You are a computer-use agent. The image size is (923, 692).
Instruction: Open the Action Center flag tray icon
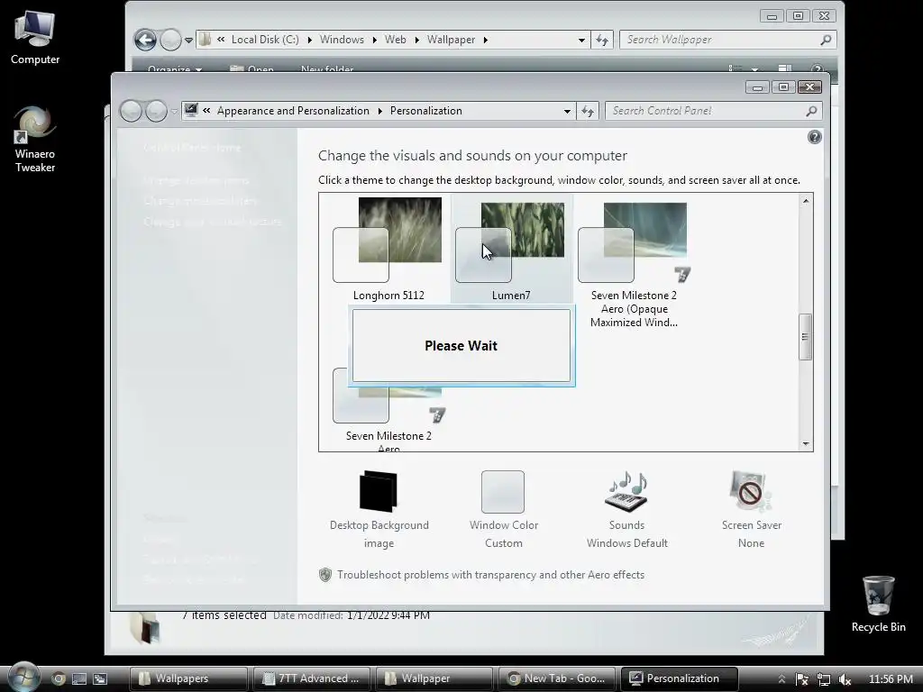click(801, 679)
